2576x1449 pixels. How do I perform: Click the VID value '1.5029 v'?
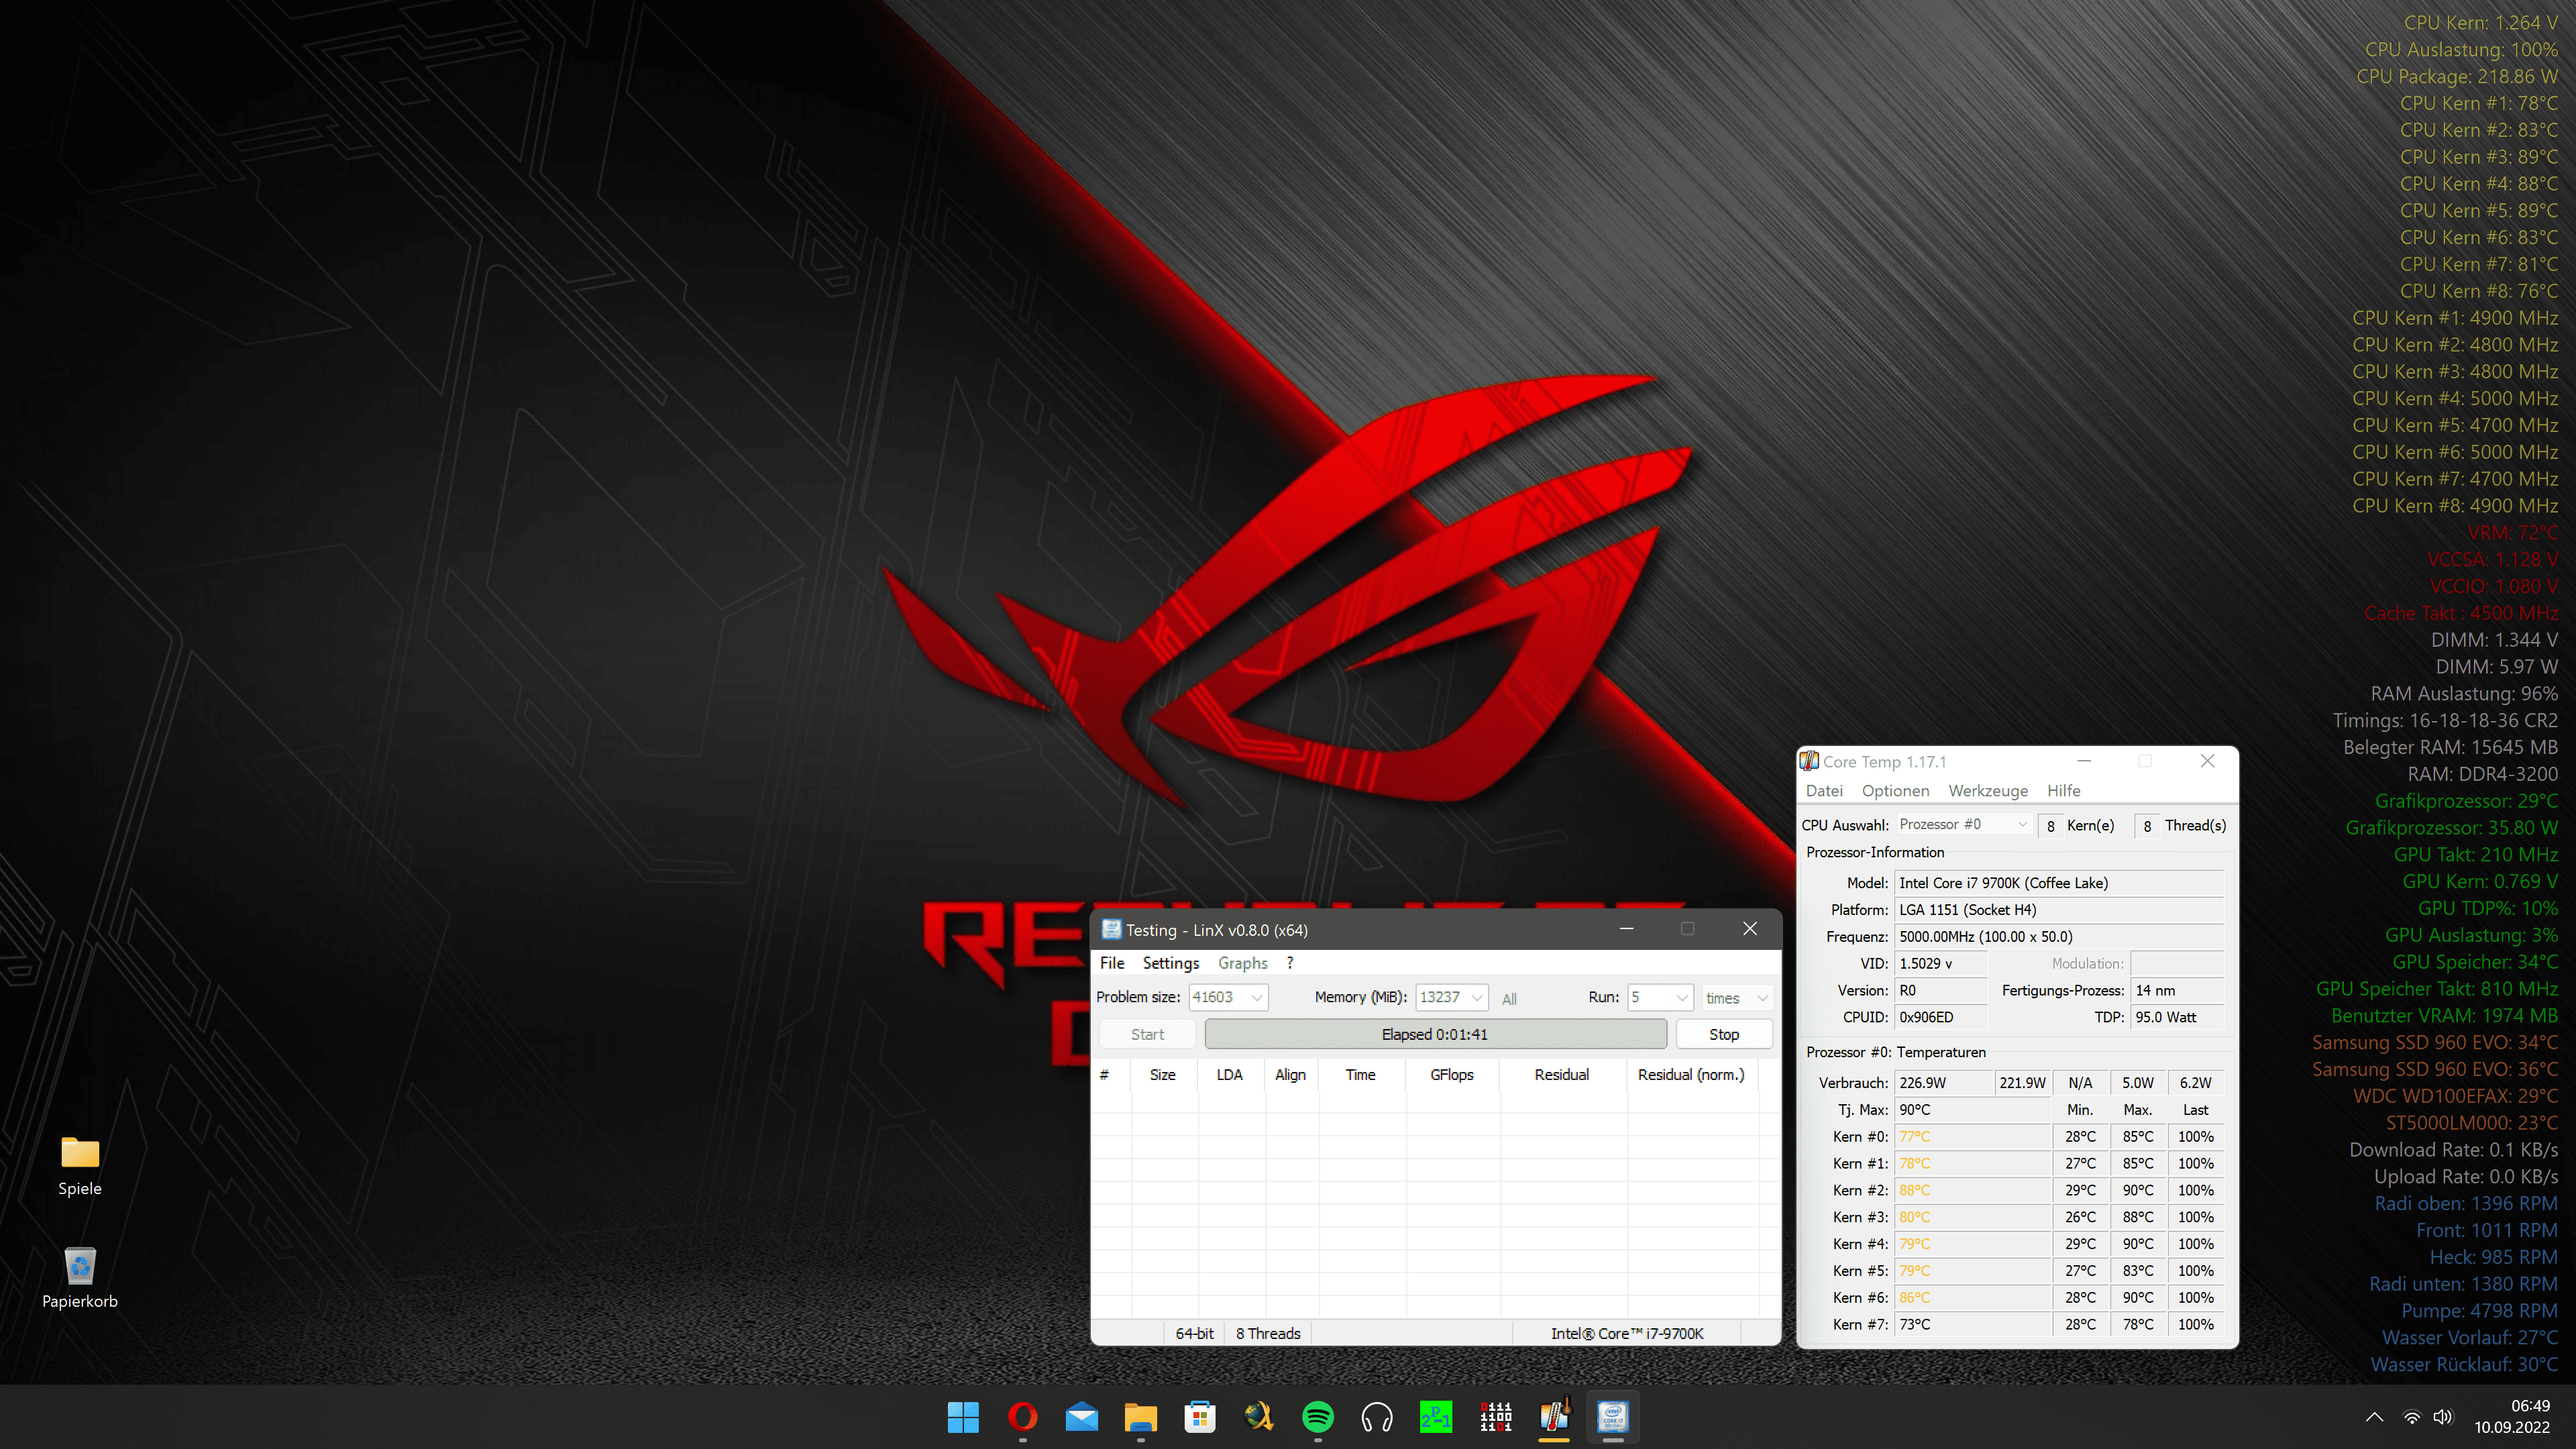[x=1941, y=963]
